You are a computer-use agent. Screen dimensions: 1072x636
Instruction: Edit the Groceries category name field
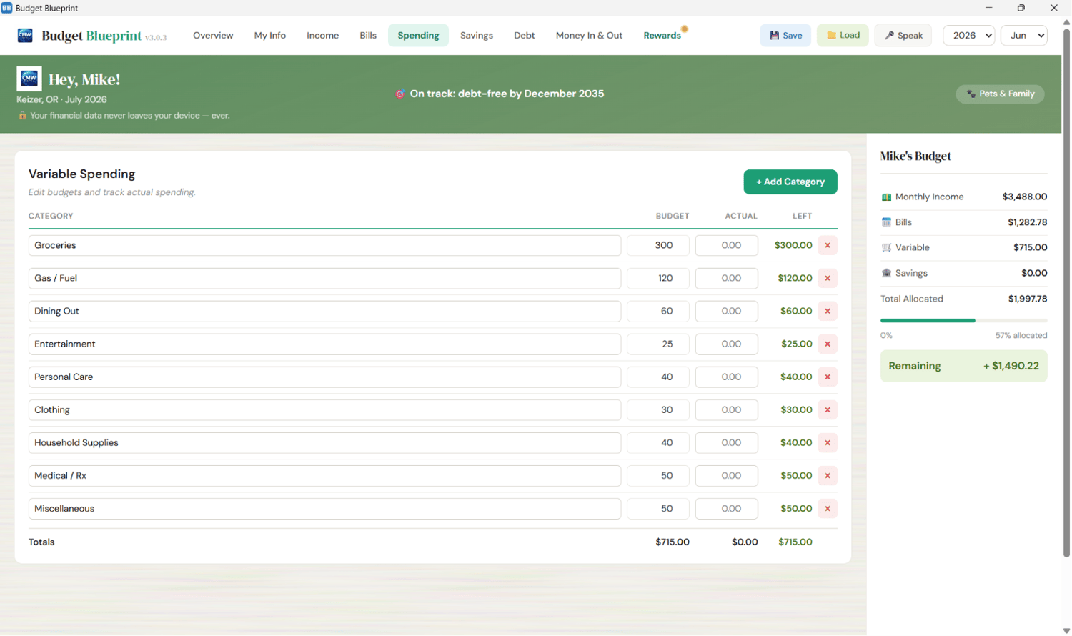324,245
